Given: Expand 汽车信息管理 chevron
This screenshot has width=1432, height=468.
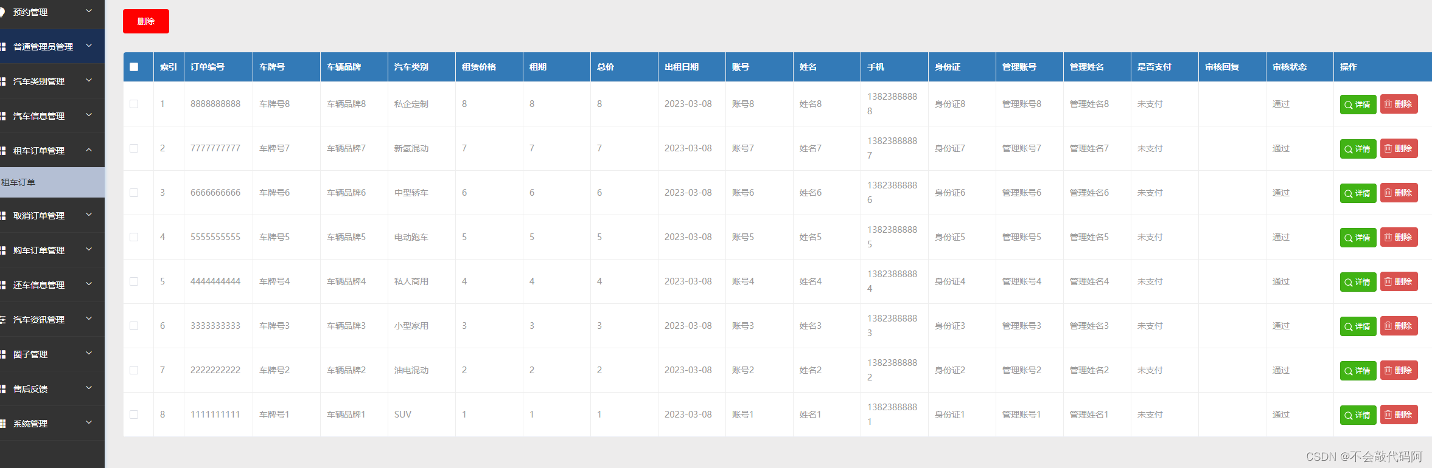Looking at the screenshot, I should 89,115.
